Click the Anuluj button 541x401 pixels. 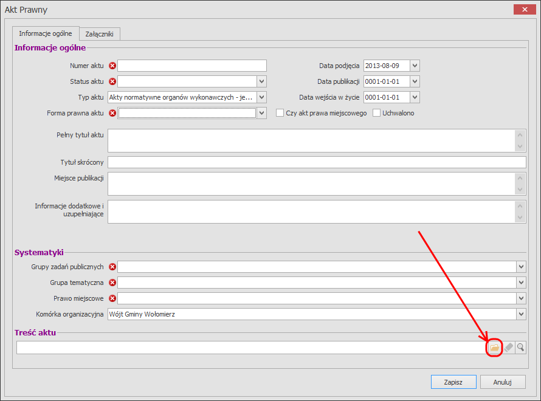[502, 382]
